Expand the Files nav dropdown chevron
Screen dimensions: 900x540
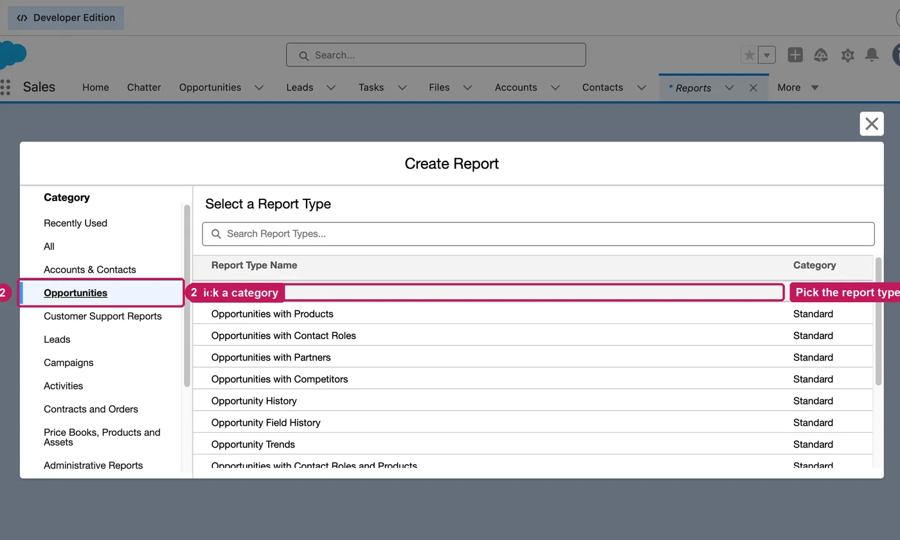click(x=467, y=87)
